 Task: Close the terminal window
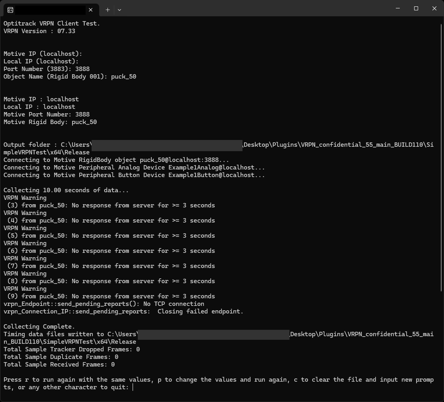pyautogui.click(x=434, y=8)
